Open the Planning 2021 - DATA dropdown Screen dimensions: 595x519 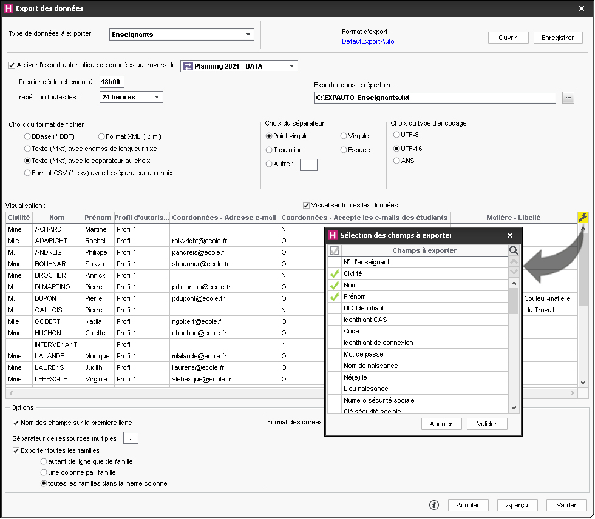point(239,66)
